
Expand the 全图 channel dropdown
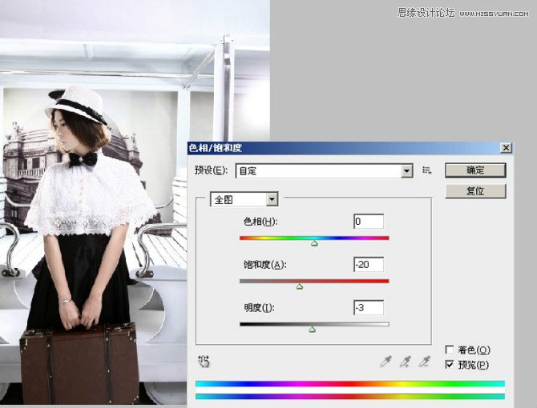click(244, 199)
